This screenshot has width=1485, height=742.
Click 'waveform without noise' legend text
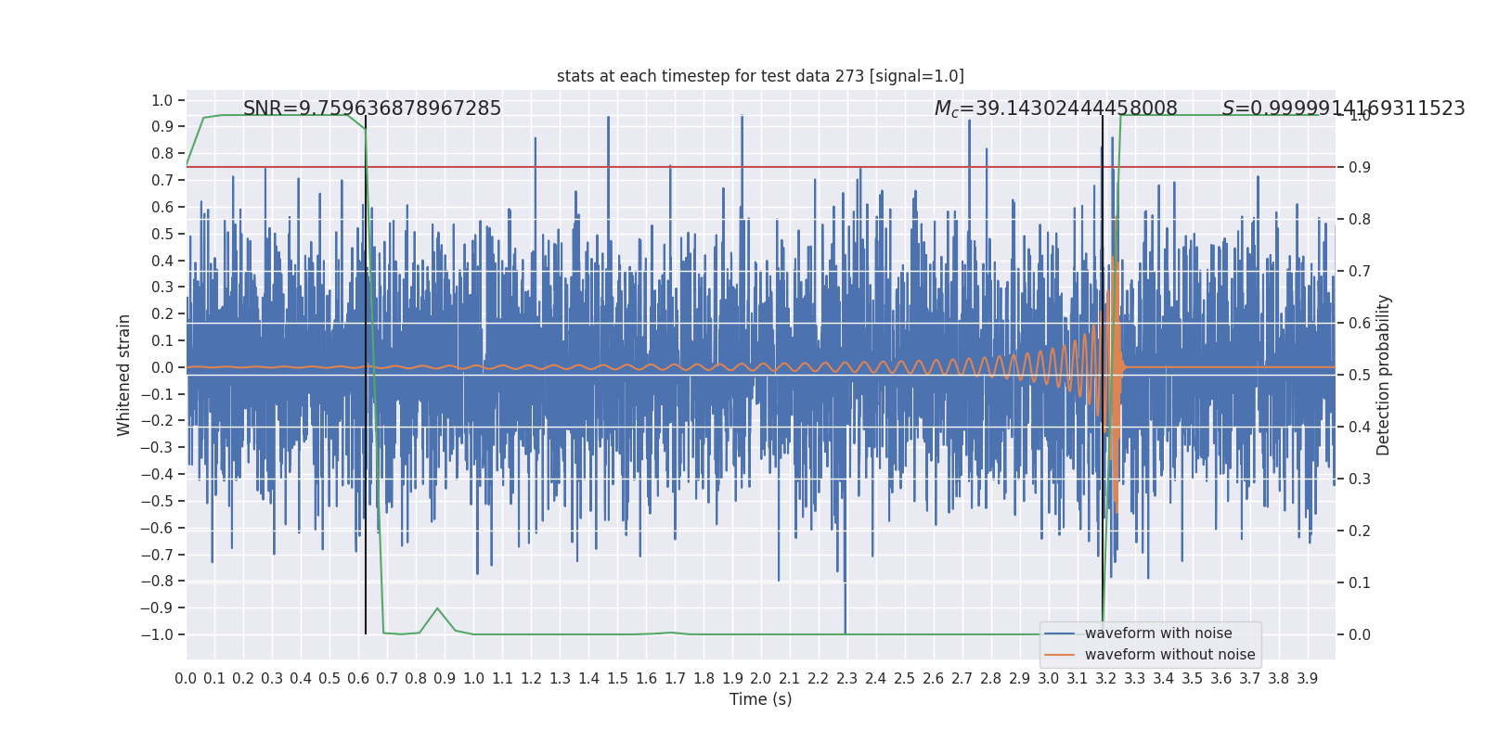coord(1169,655)
